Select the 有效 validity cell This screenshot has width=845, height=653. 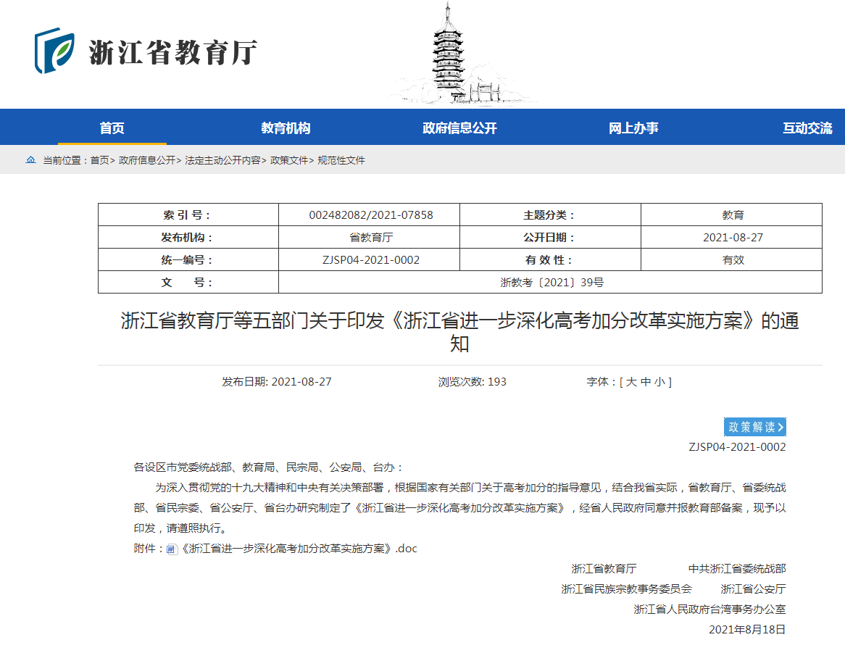[731, 259]
